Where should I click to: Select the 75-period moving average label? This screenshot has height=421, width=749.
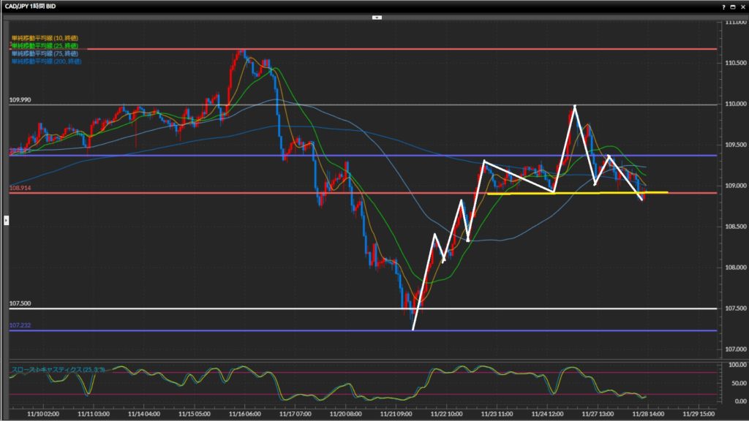pyautogui.click(x=45, y=54)
